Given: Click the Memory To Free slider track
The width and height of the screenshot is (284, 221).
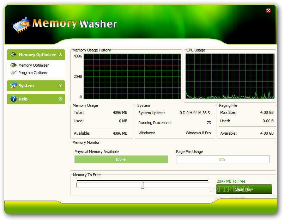Looking at the screenshot, I should pos(143,185).
